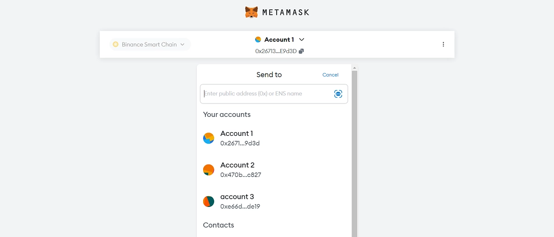554x237 pixels.
Task: Select Account 2 avatar icon in list
Action: click(209, 170)
